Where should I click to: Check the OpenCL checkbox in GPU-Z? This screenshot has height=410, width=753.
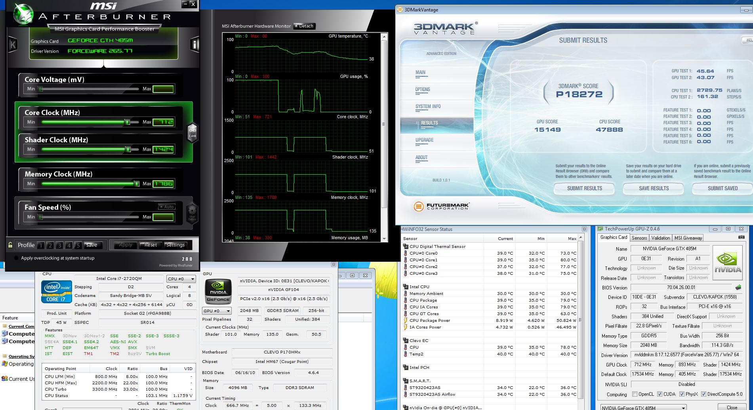[635, 394]
